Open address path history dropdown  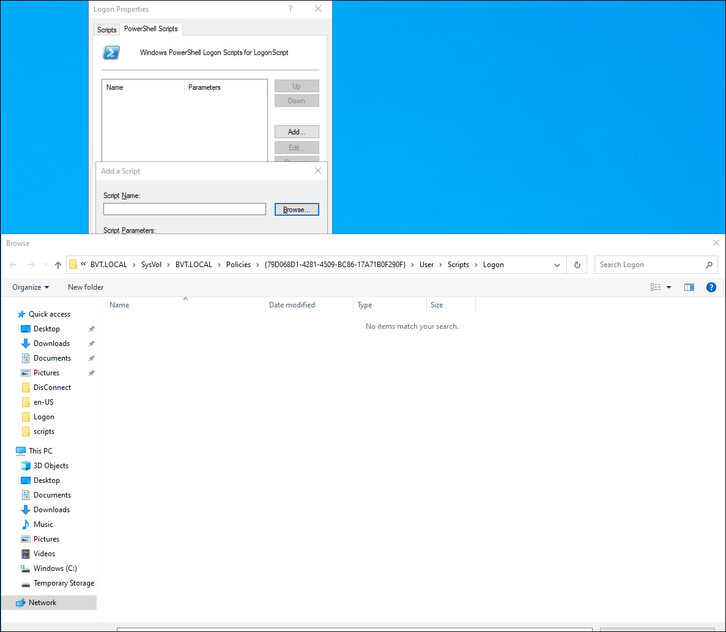point(557,265)
